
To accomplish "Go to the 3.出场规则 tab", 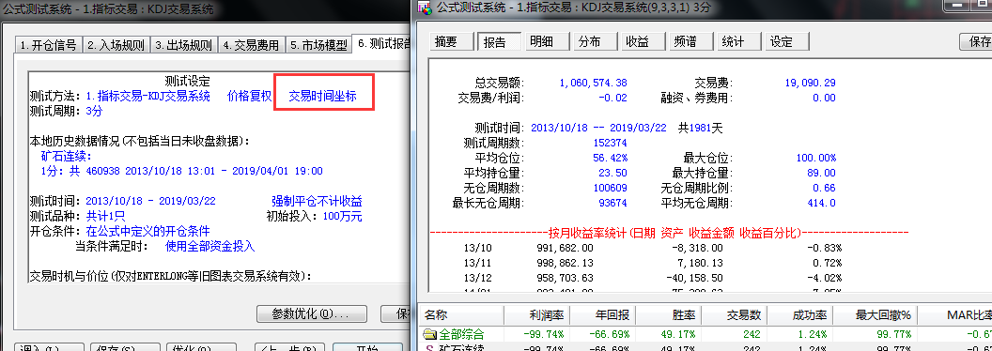I will point(184,46).
